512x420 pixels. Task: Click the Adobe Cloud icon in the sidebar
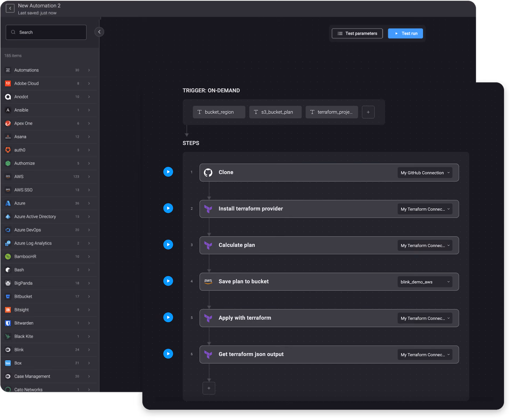point(8,83)
